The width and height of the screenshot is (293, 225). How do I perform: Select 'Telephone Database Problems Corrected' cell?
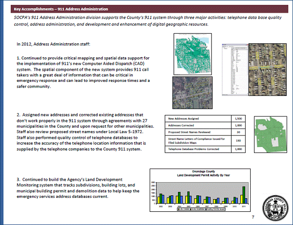point(198,149)
